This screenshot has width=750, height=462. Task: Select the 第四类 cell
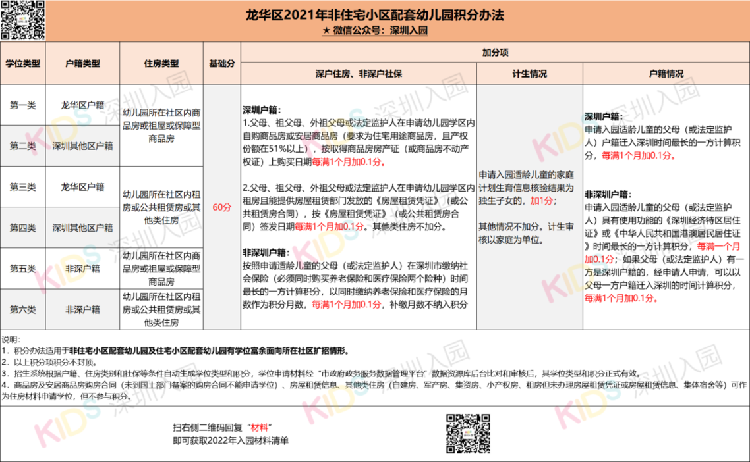[x=23, y=228]
